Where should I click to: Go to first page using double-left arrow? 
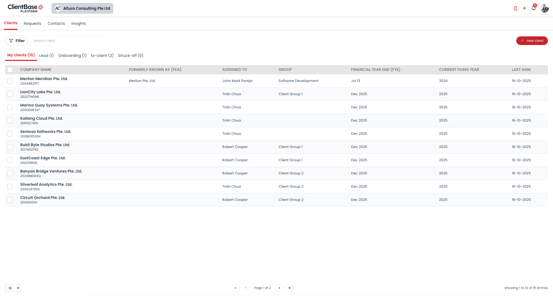(x=235, y=288)
